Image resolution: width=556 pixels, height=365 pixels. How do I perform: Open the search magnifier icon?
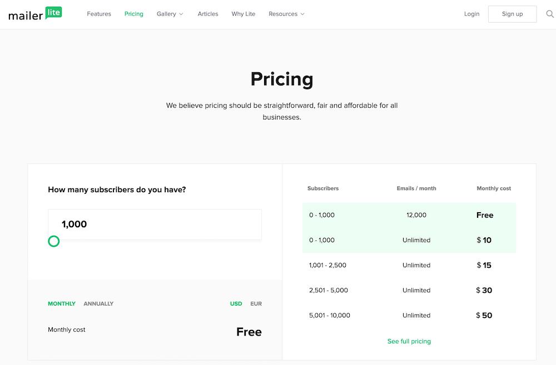[x=550, y=14]
